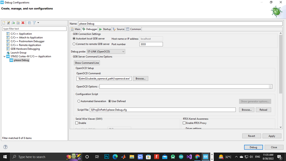Select C/C++ Application tree item
Image resolution: width=286 pixels, height=161 pixels.
point(21,34)
